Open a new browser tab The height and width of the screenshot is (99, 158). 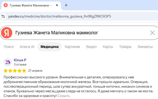point(66,5)
